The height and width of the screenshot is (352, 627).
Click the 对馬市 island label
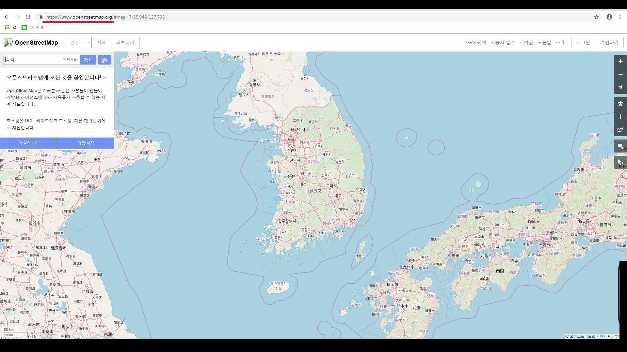click(360, 256)
